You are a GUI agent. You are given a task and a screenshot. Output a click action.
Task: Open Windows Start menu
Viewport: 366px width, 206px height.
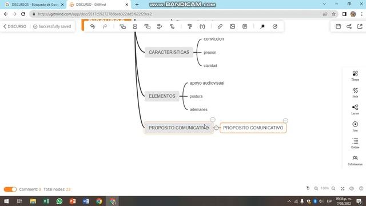[x=6, y=201]
